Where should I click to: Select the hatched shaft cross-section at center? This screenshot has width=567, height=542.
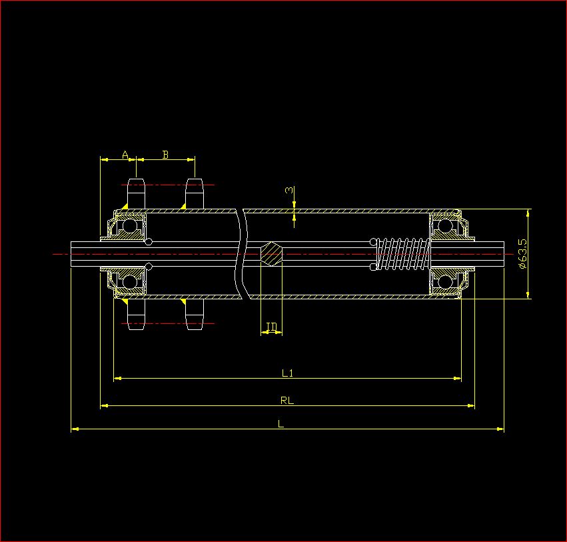[x=271, y=254]
